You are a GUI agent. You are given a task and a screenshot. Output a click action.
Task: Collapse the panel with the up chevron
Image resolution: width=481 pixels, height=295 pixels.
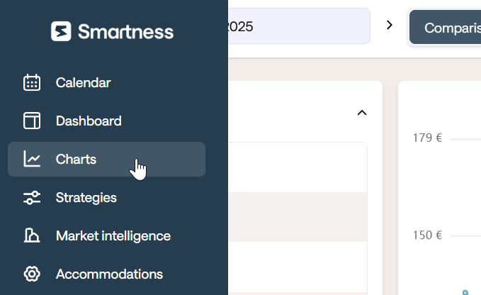(x=362, y=113)
